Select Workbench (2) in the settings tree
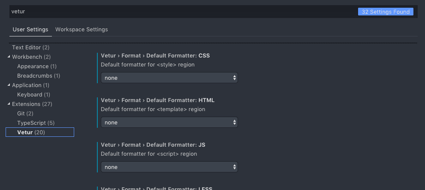This screenshot has height=190, width=425. pos(31,57)
